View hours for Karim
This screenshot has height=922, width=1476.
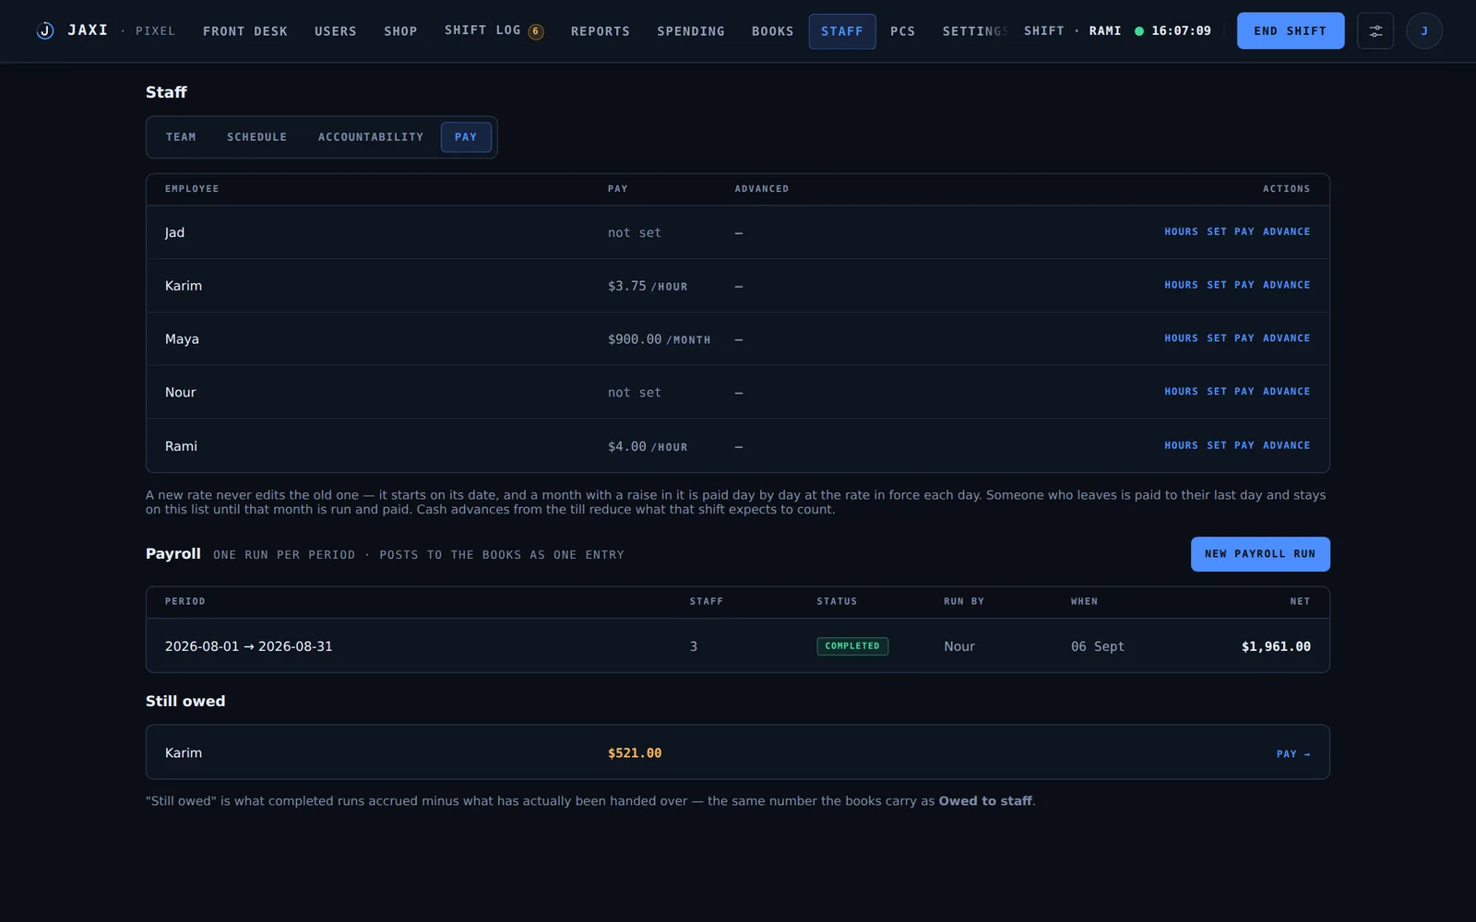1181,285
